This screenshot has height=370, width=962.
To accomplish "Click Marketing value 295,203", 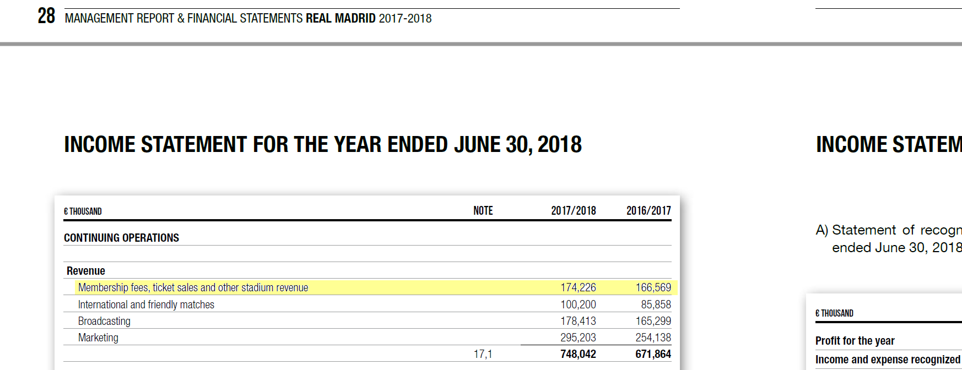I will 578,338.
